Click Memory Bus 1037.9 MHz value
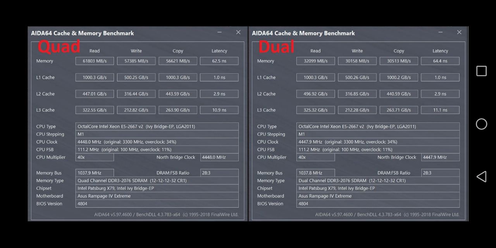Viewport: 496px width, 248px height. tap(95, 173)
